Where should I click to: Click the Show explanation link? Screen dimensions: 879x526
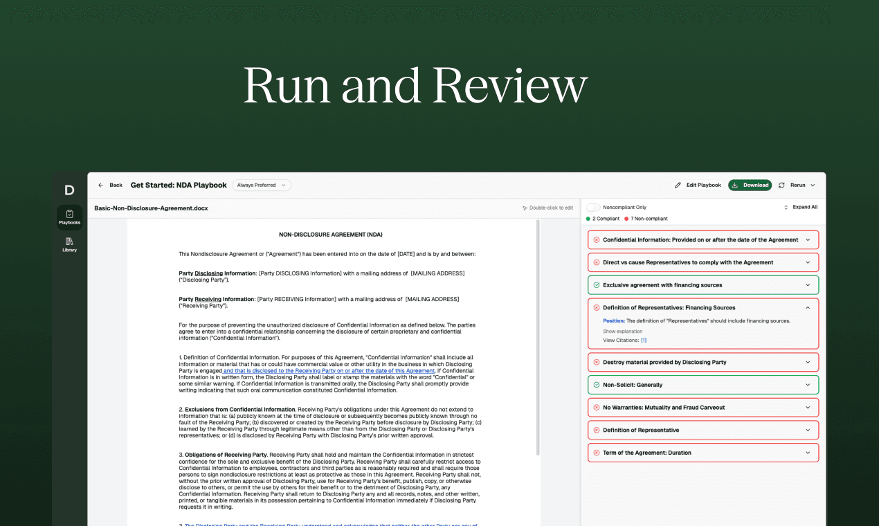click(622, 332)
